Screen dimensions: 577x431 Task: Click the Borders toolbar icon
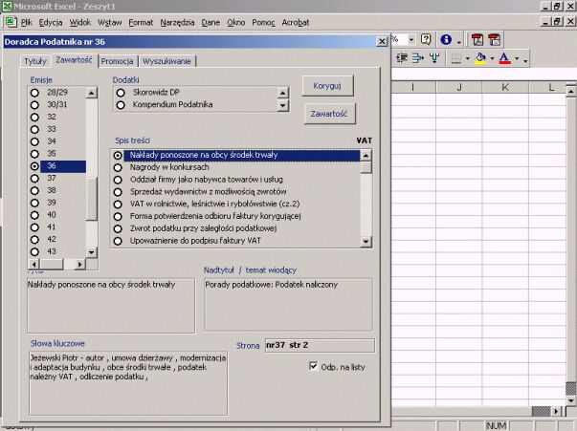click(455, 59)
